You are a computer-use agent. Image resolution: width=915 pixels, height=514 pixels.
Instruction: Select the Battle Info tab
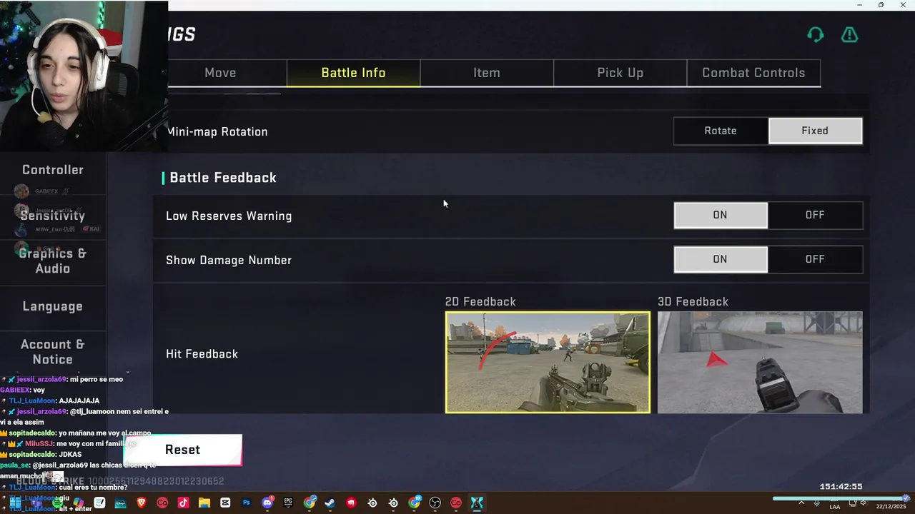click(x=353, y=73)
